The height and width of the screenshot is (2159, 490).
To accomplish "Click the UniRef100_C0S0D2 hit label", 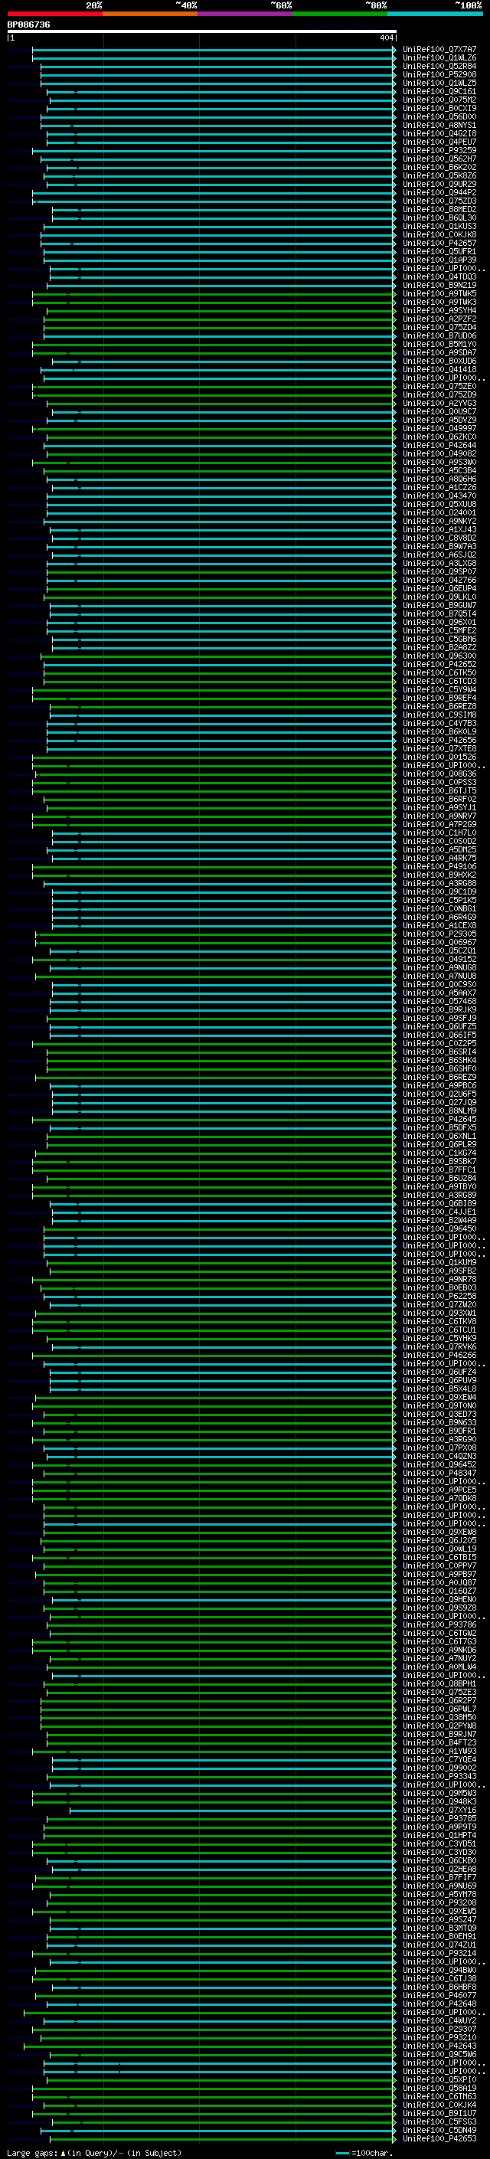I will click(x=439, y=842).
